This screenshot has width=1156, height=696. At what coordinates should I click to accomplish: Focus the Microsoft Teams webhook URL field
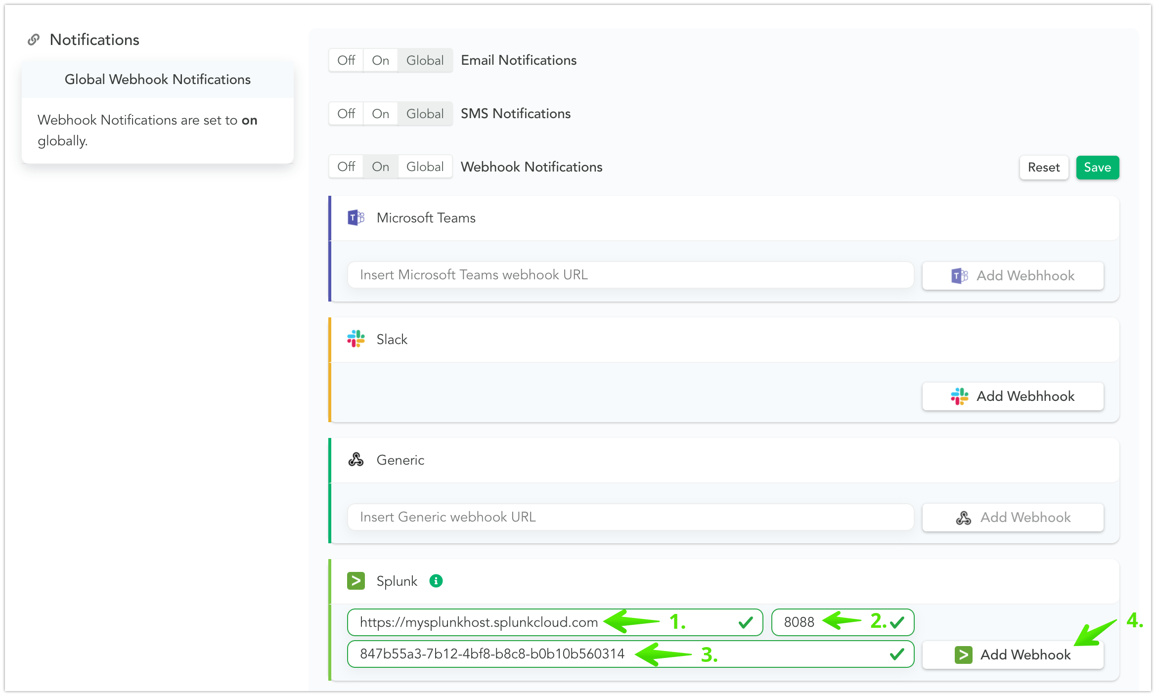(630, 275)
